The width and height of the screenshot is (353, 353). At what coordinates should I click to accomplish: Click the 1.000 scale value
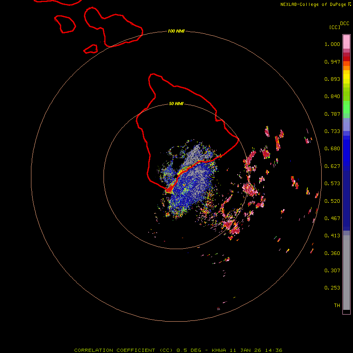coord(332,44)
